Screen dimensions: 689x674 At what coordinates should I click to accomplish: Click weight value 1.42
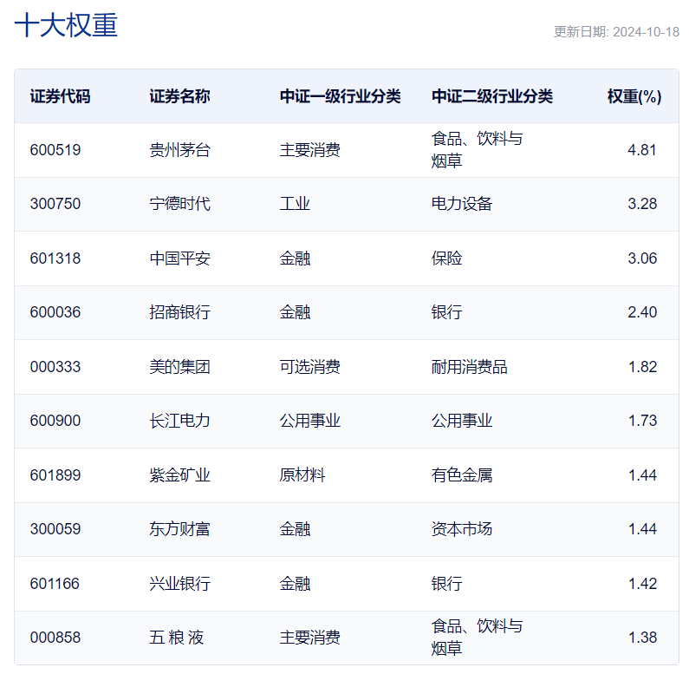pyautogui.click(x=642, y=584)
